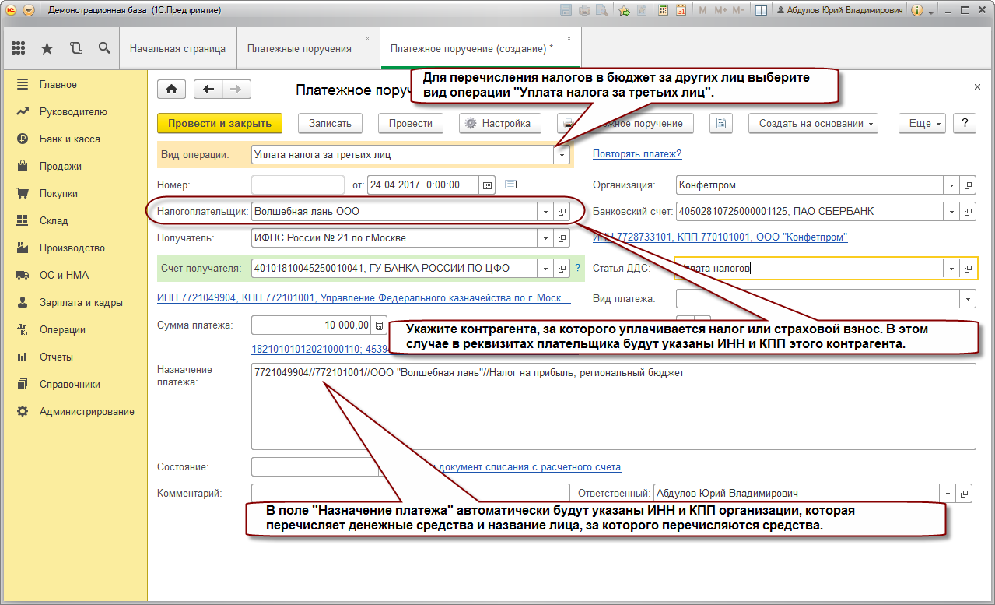995x605 pixels.
Task: Open the search magnifier icon
Action: click(104, 48)
